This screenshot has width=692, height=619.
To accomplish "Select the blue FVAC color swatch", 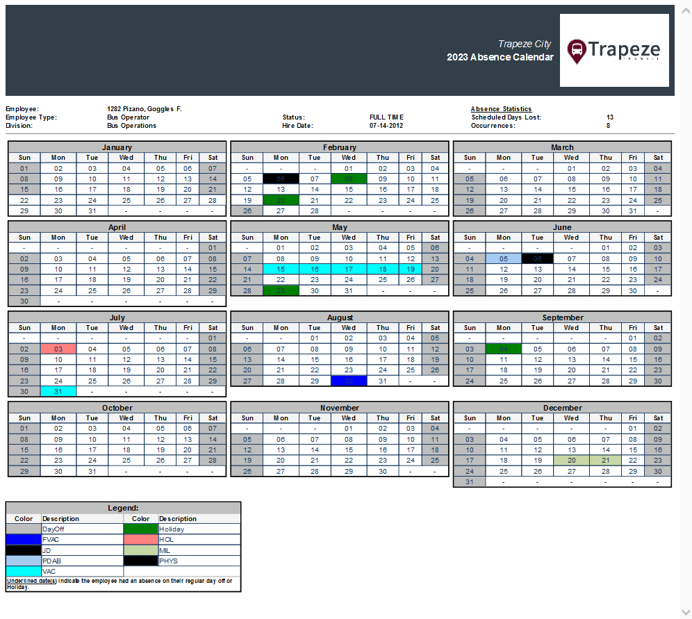I will [x=23, y=540].
